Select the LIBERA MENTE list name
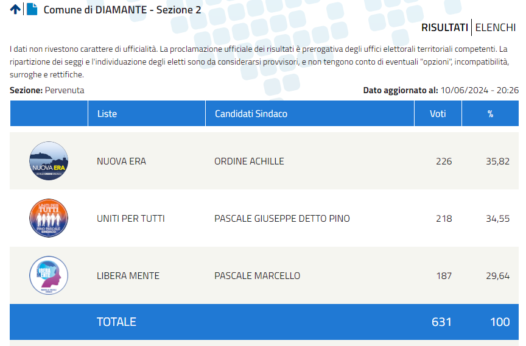Image resolution: width=526 pixels, height=346 pixels. pos(128,276)
